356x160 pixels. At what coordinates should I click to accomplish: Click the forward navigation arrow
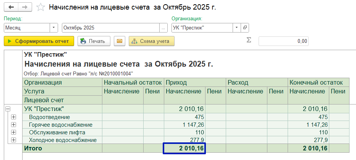coord(25,7)
